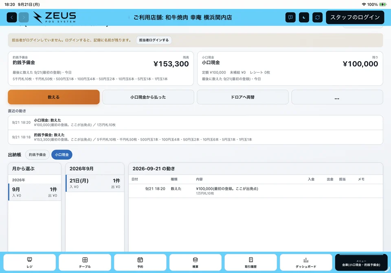The image size is (391, 273).
Task: Click the 種類 column header
Action: click(x=174, y=179)
